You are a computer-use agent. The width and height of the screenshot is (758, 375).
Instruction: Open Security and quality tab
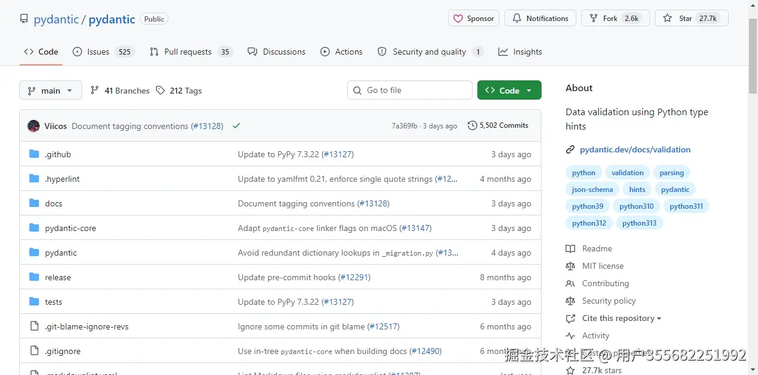[x=430, y=52]
